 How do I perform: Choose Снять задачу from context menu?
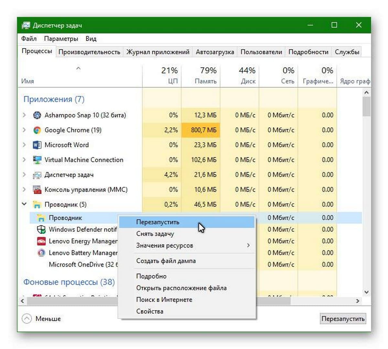(155, 234)
